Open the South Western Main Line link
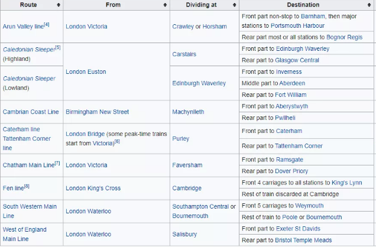 pos(30,211)
